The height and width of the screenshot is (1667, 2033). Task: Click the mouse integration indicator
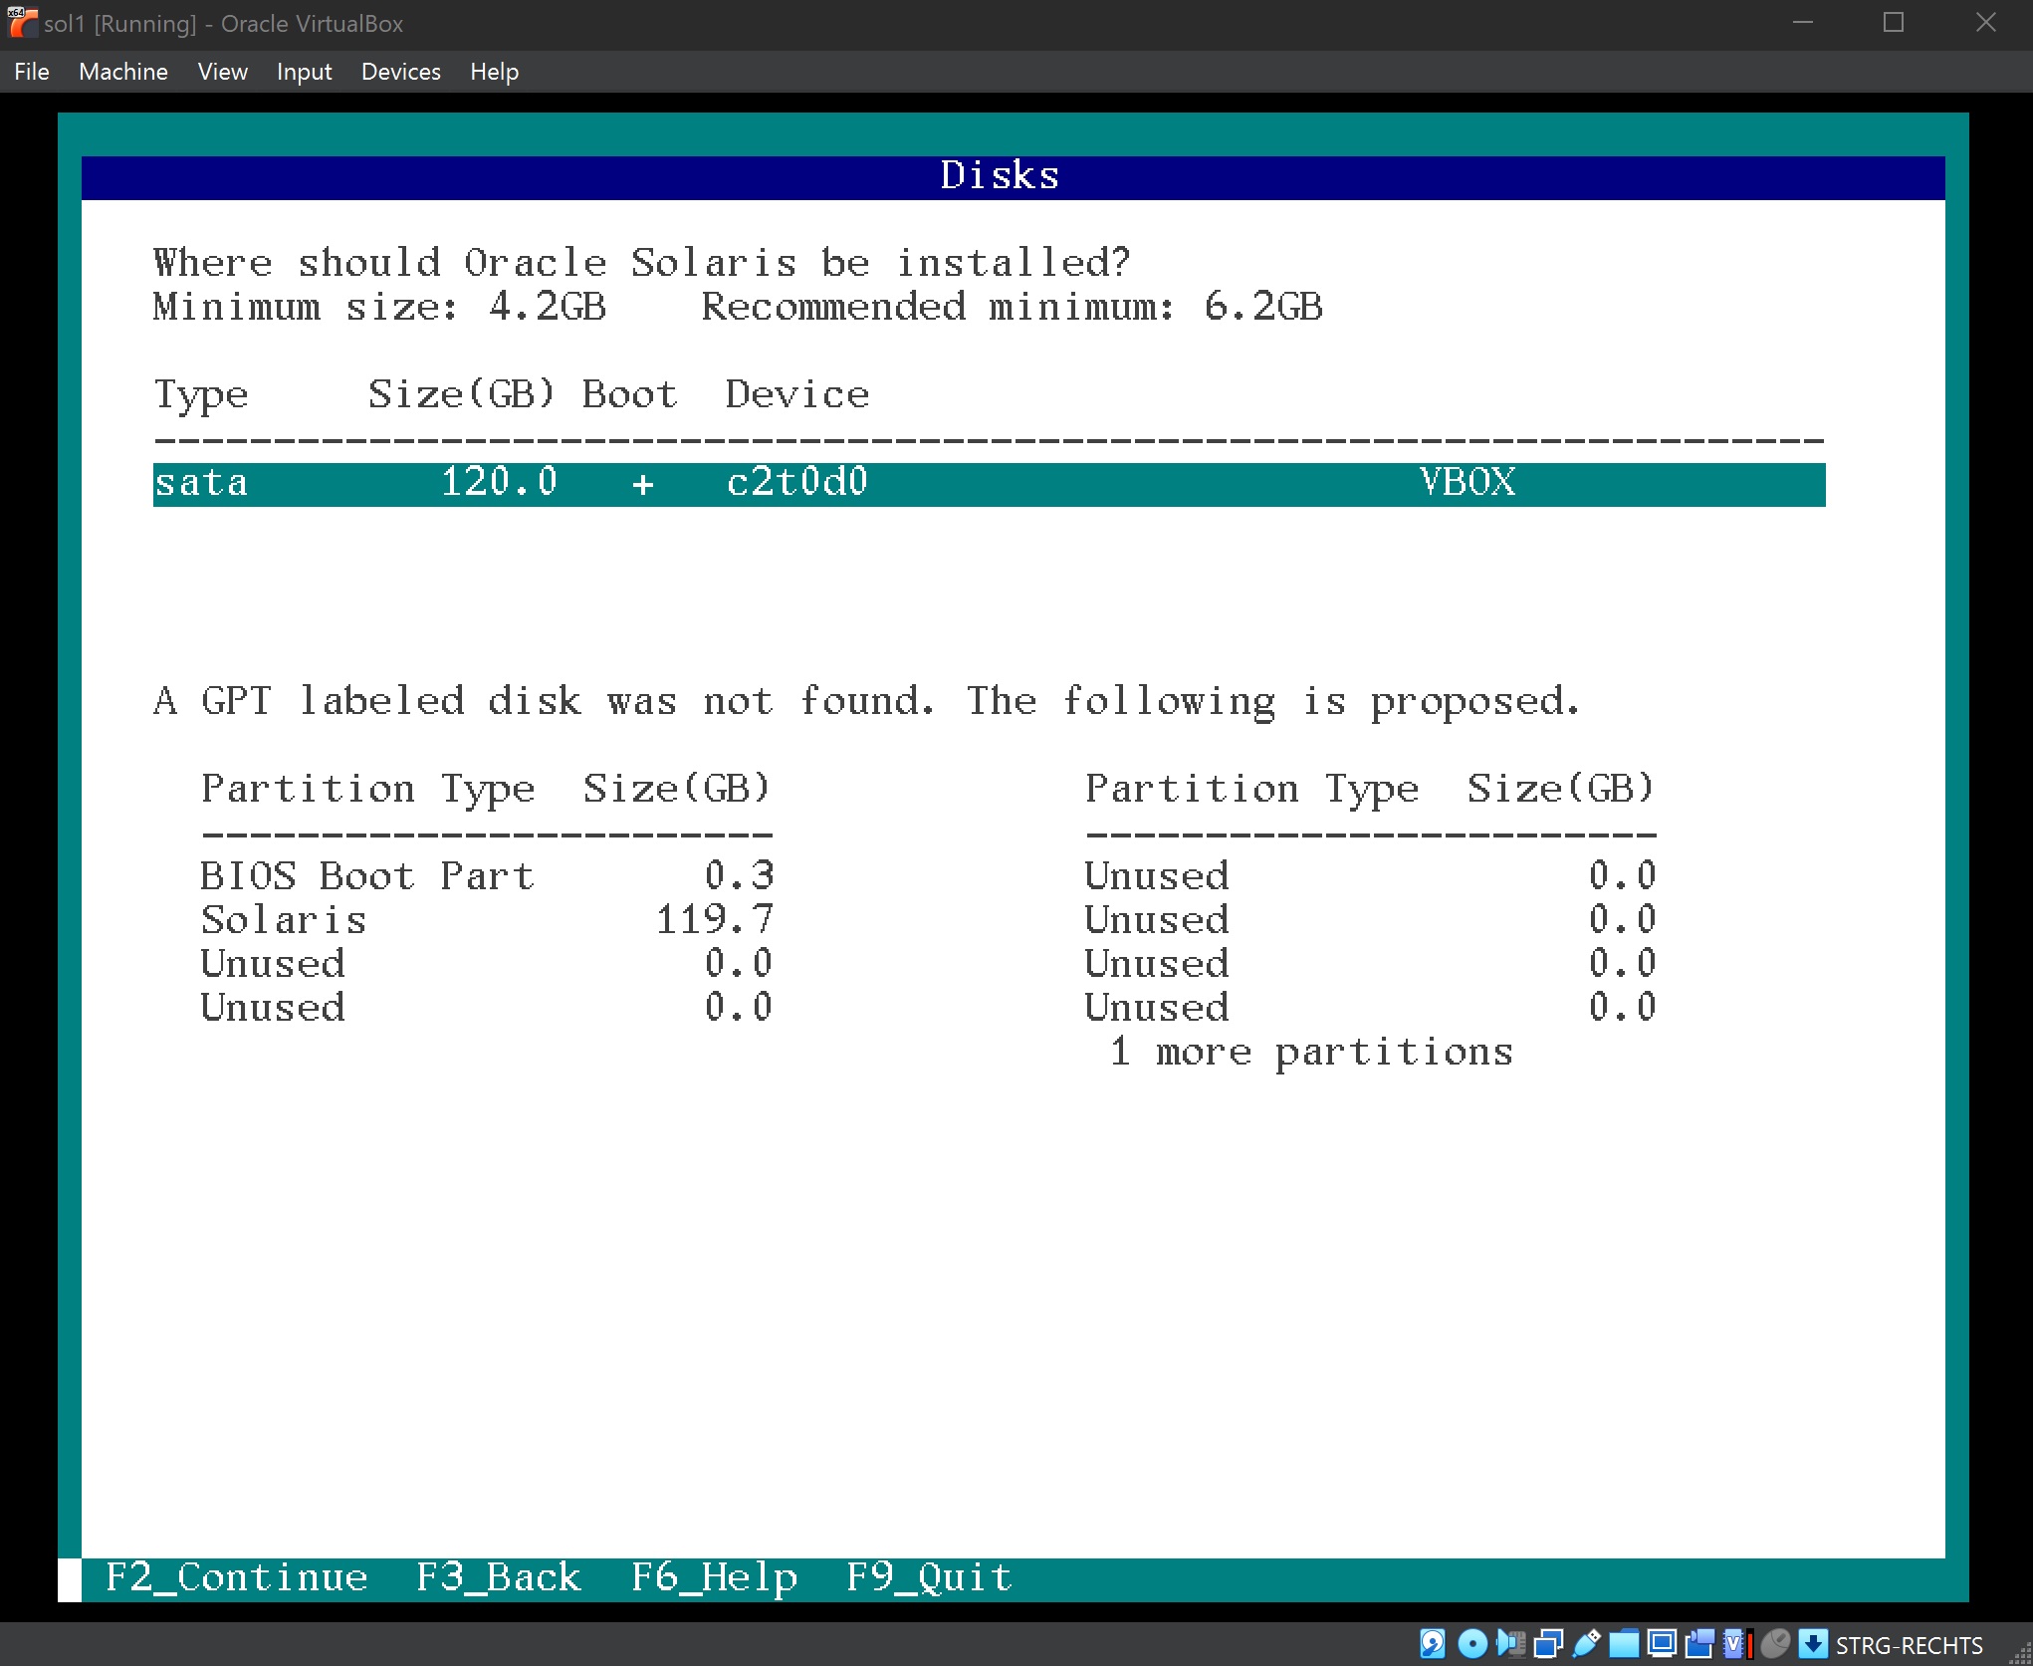tap(1773, 1643)
